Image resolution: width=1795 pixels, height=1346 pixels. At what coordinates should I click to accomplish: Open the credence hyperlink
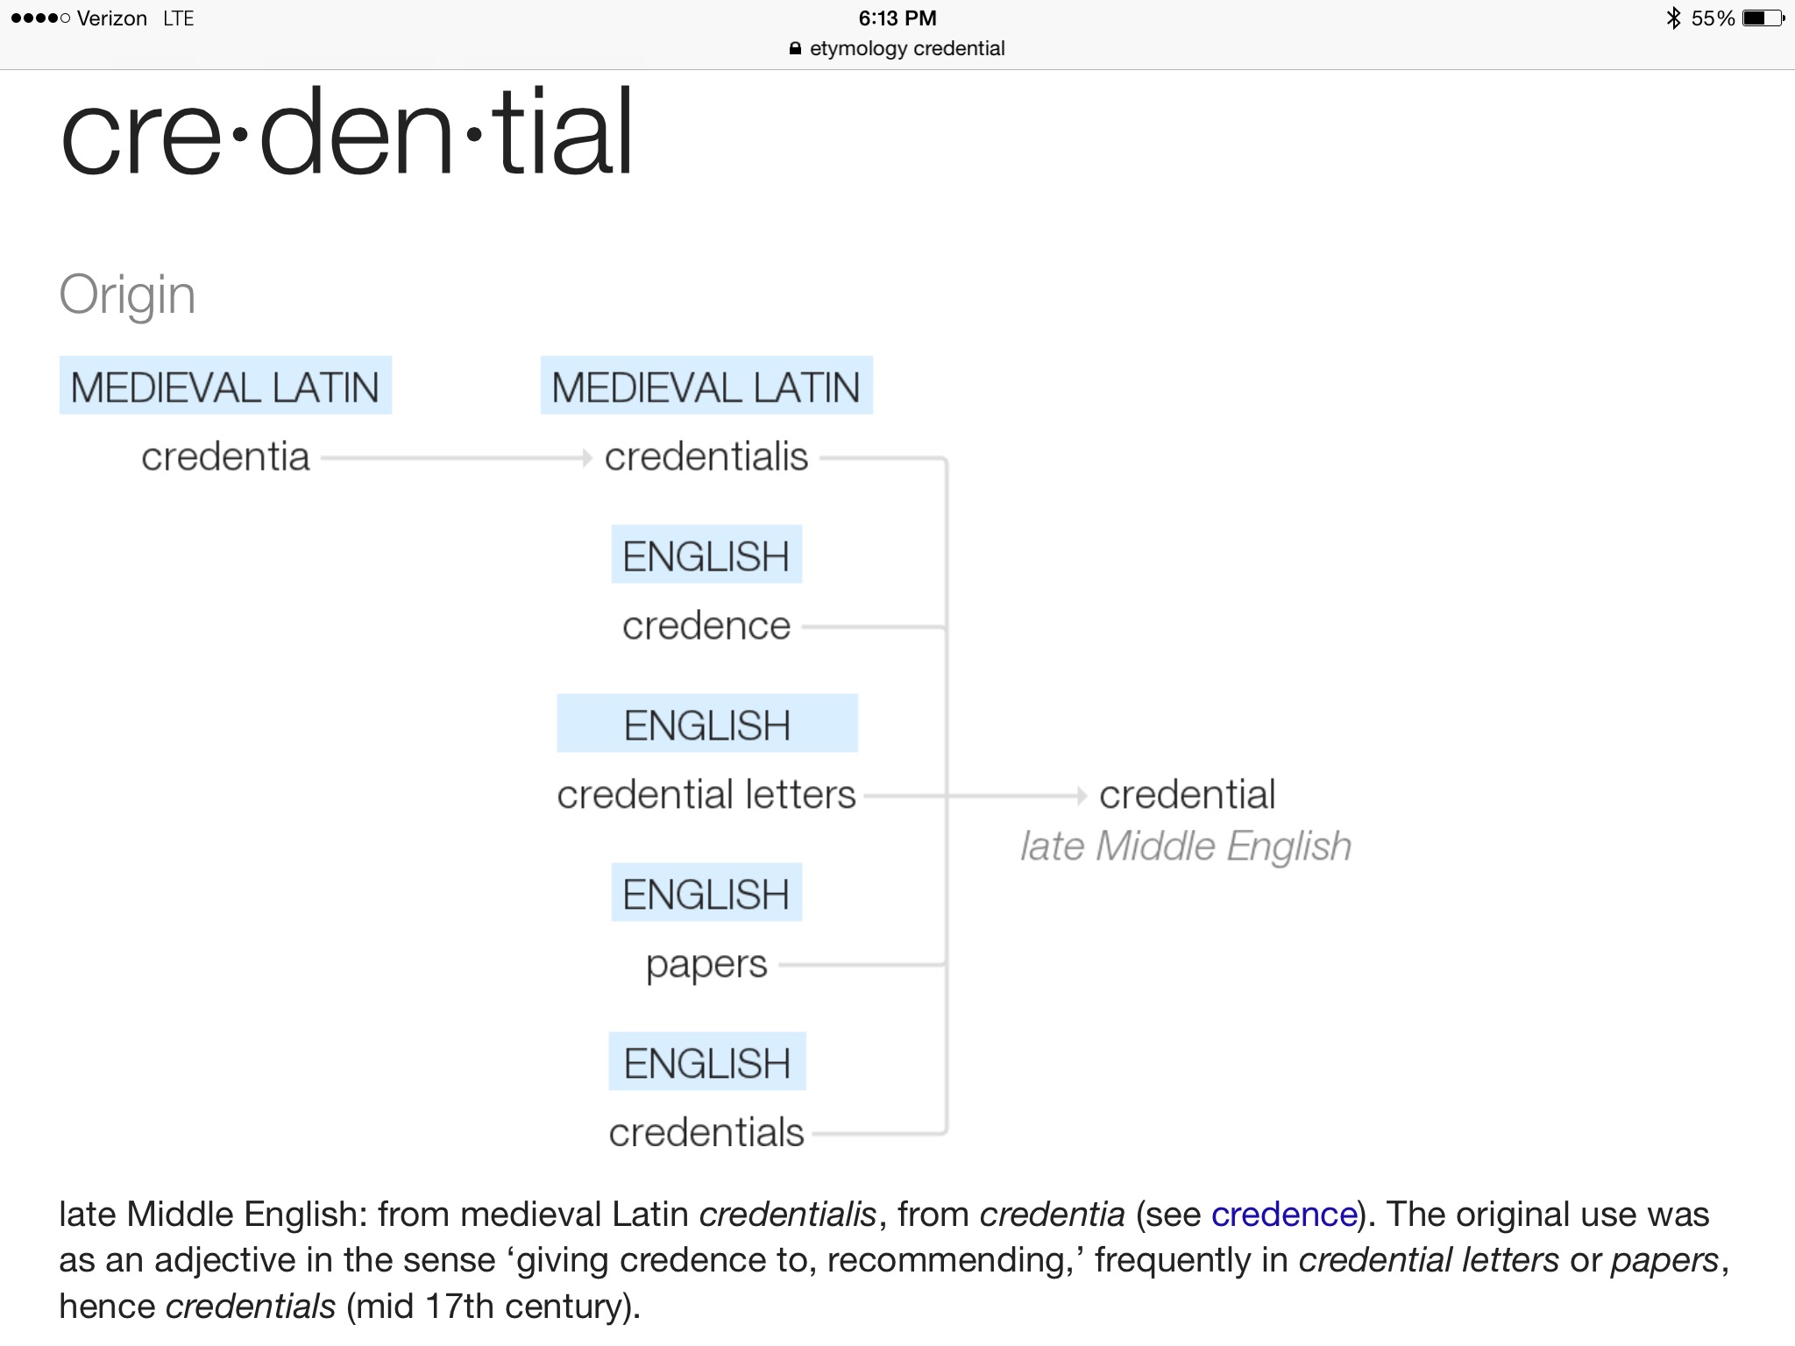coord(1284,1215)
